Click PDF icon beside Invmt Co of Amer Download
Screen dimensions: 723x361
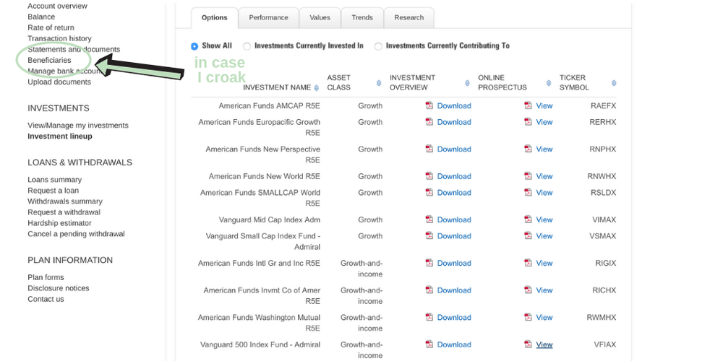coord(429,290)
